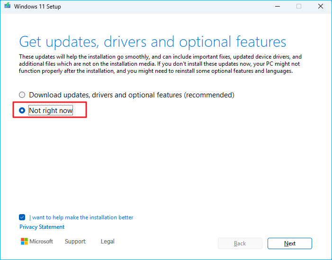This screenshot has width=332, height=260.
Task: Select the Not right now radio button
Action: [x=22, y=110]
